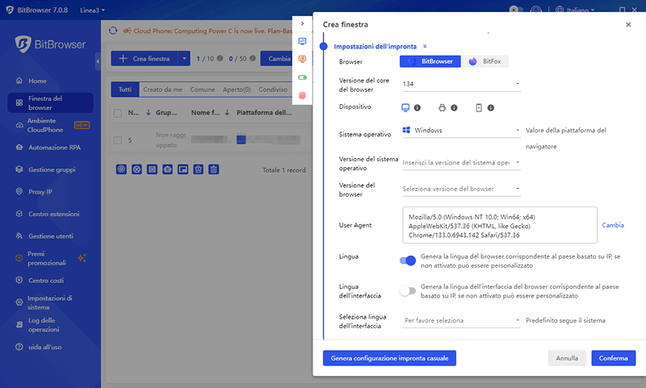
Task: Click the Crea finestra toolbar button
Action: (x=145, y=58)
